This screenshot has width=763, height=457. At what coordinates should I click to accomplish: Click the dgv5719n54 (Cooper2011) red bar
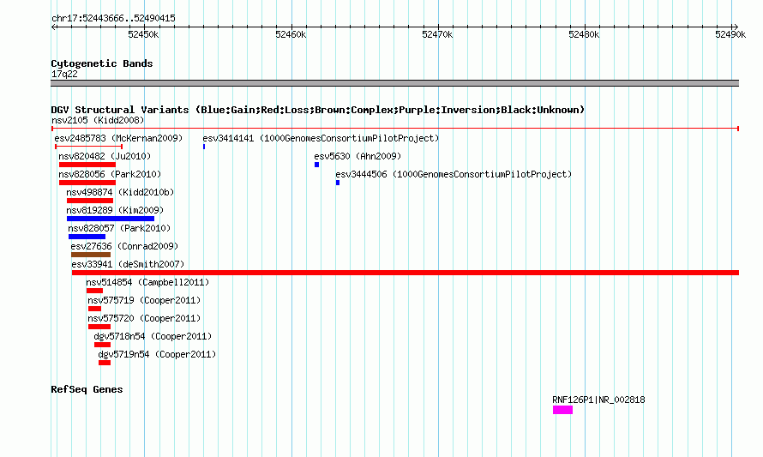(105, 363)
